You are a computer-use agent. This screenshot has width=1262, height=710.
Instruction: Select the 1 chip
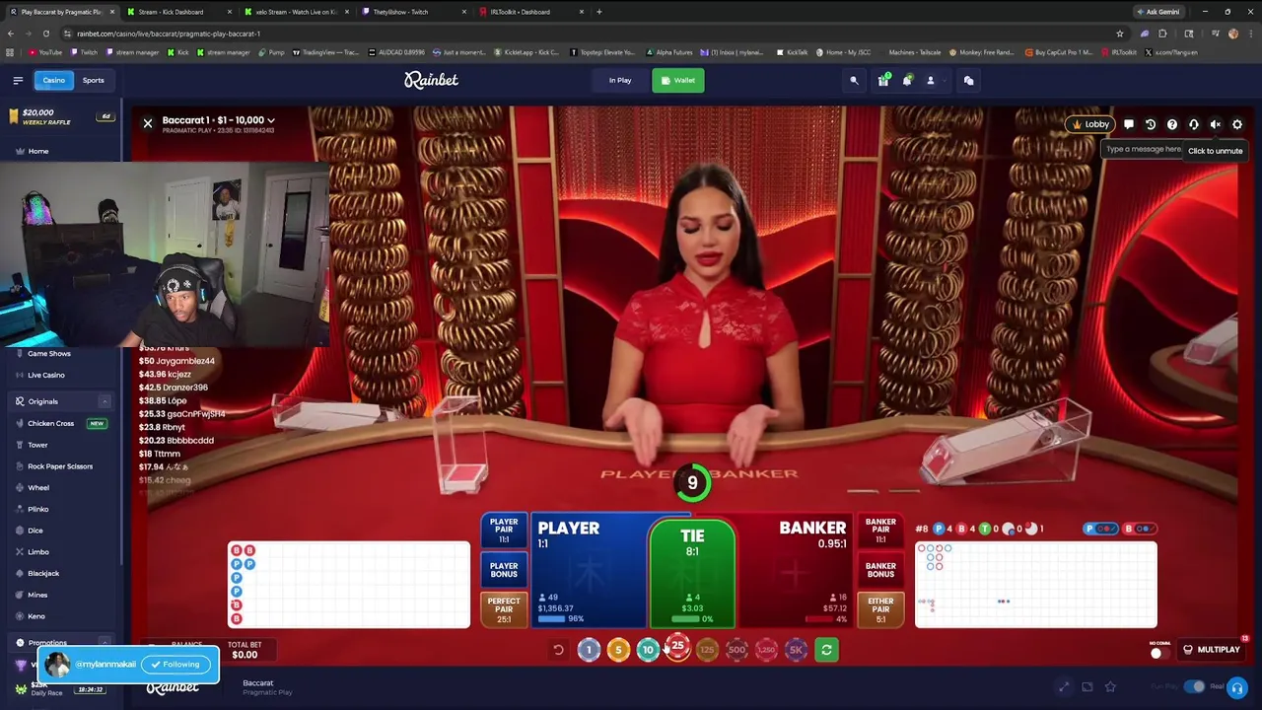(589, 649)
